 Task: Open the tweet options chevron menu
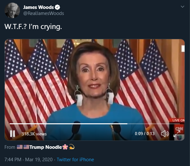(x=182, y=7)
